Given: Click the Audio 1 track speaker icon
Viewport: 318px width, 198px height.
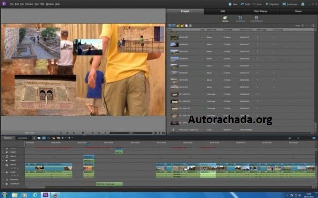Looking at the screenshot, I should 7,172.
